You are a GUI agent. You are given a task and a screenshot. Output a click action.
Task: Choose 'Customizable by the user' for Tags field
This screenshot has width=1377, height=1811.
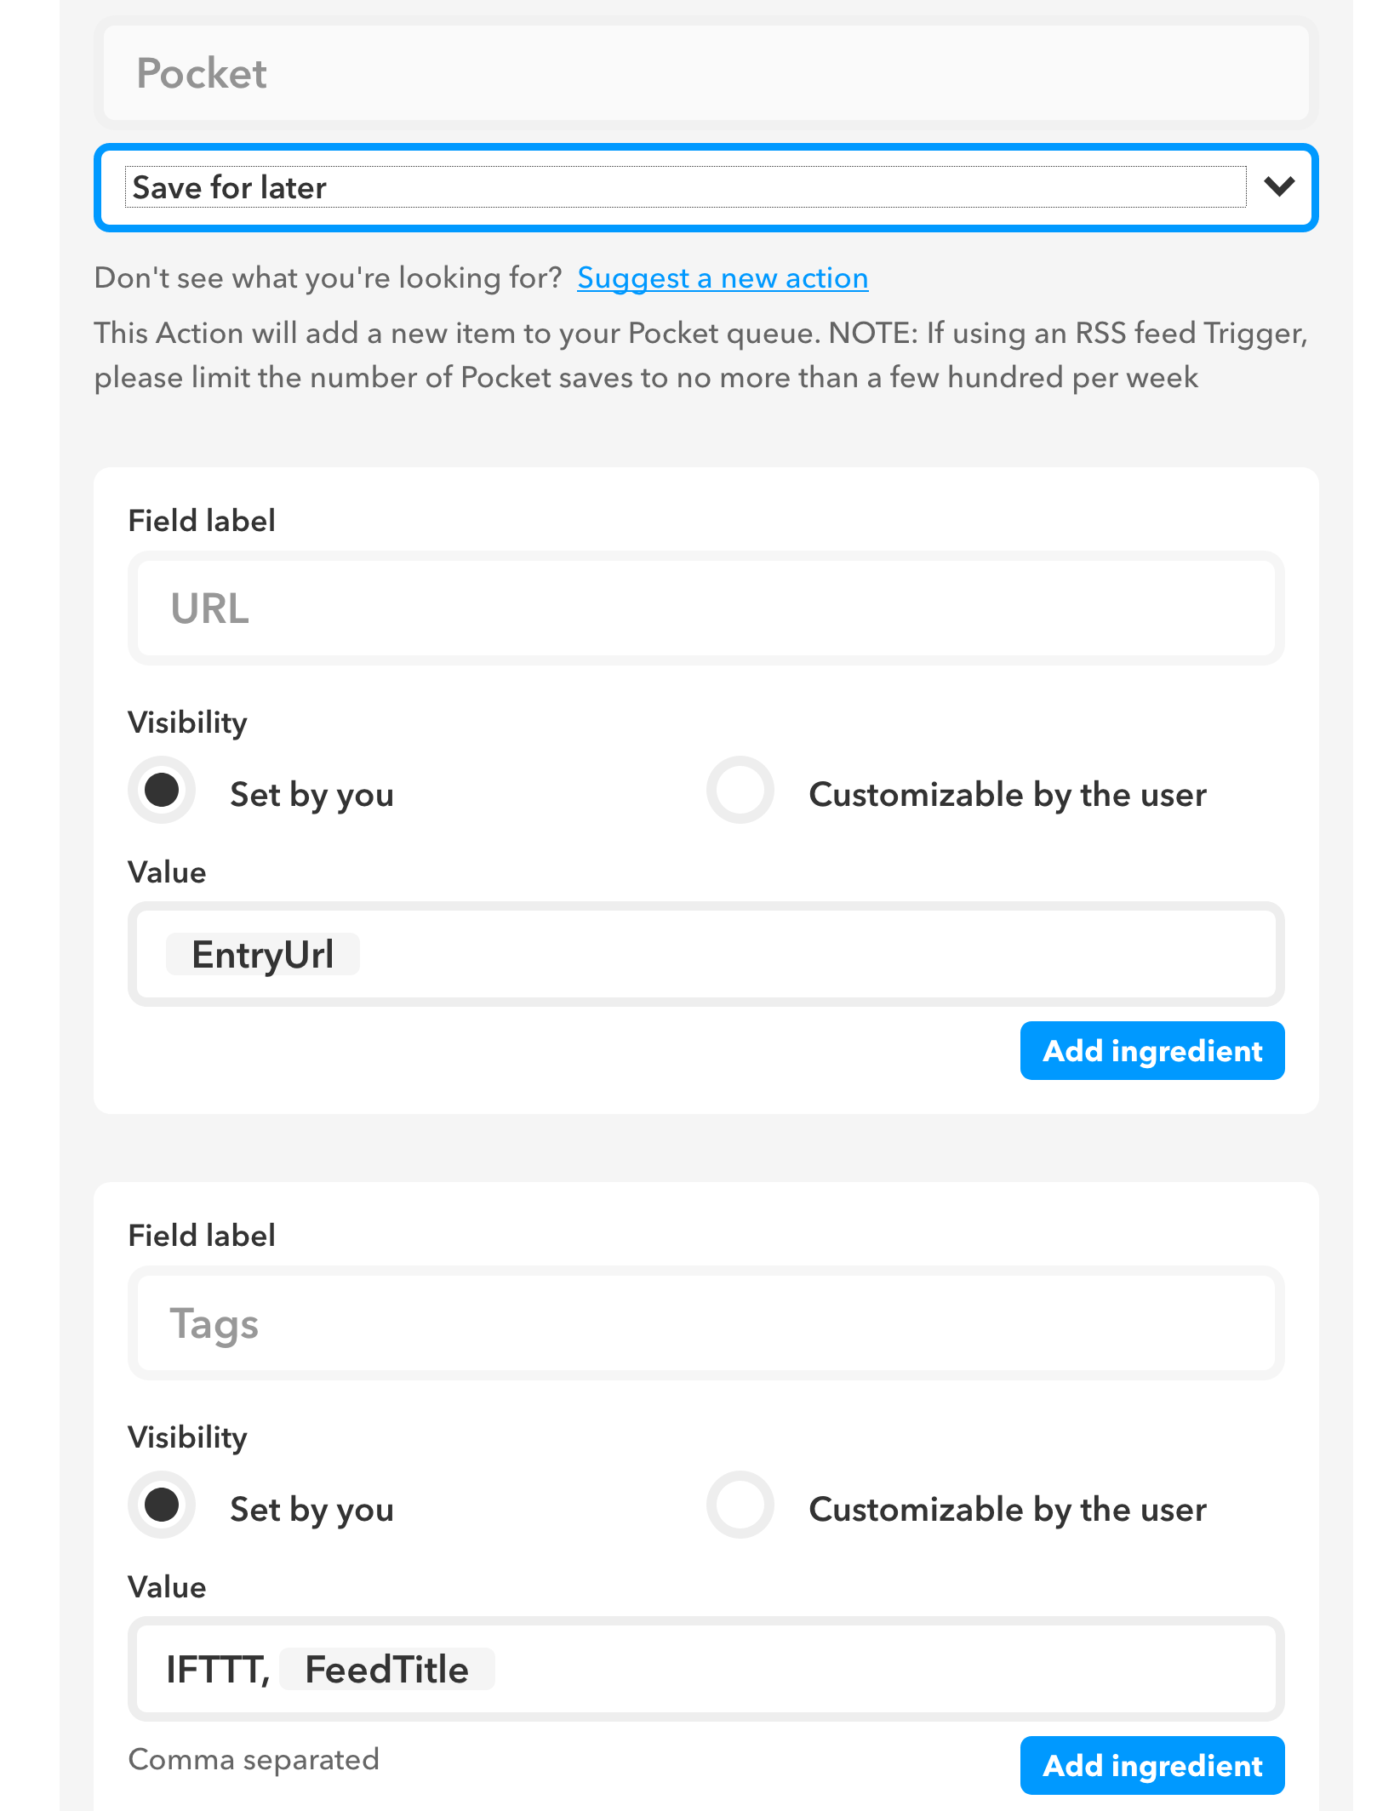coord(740,1505)
